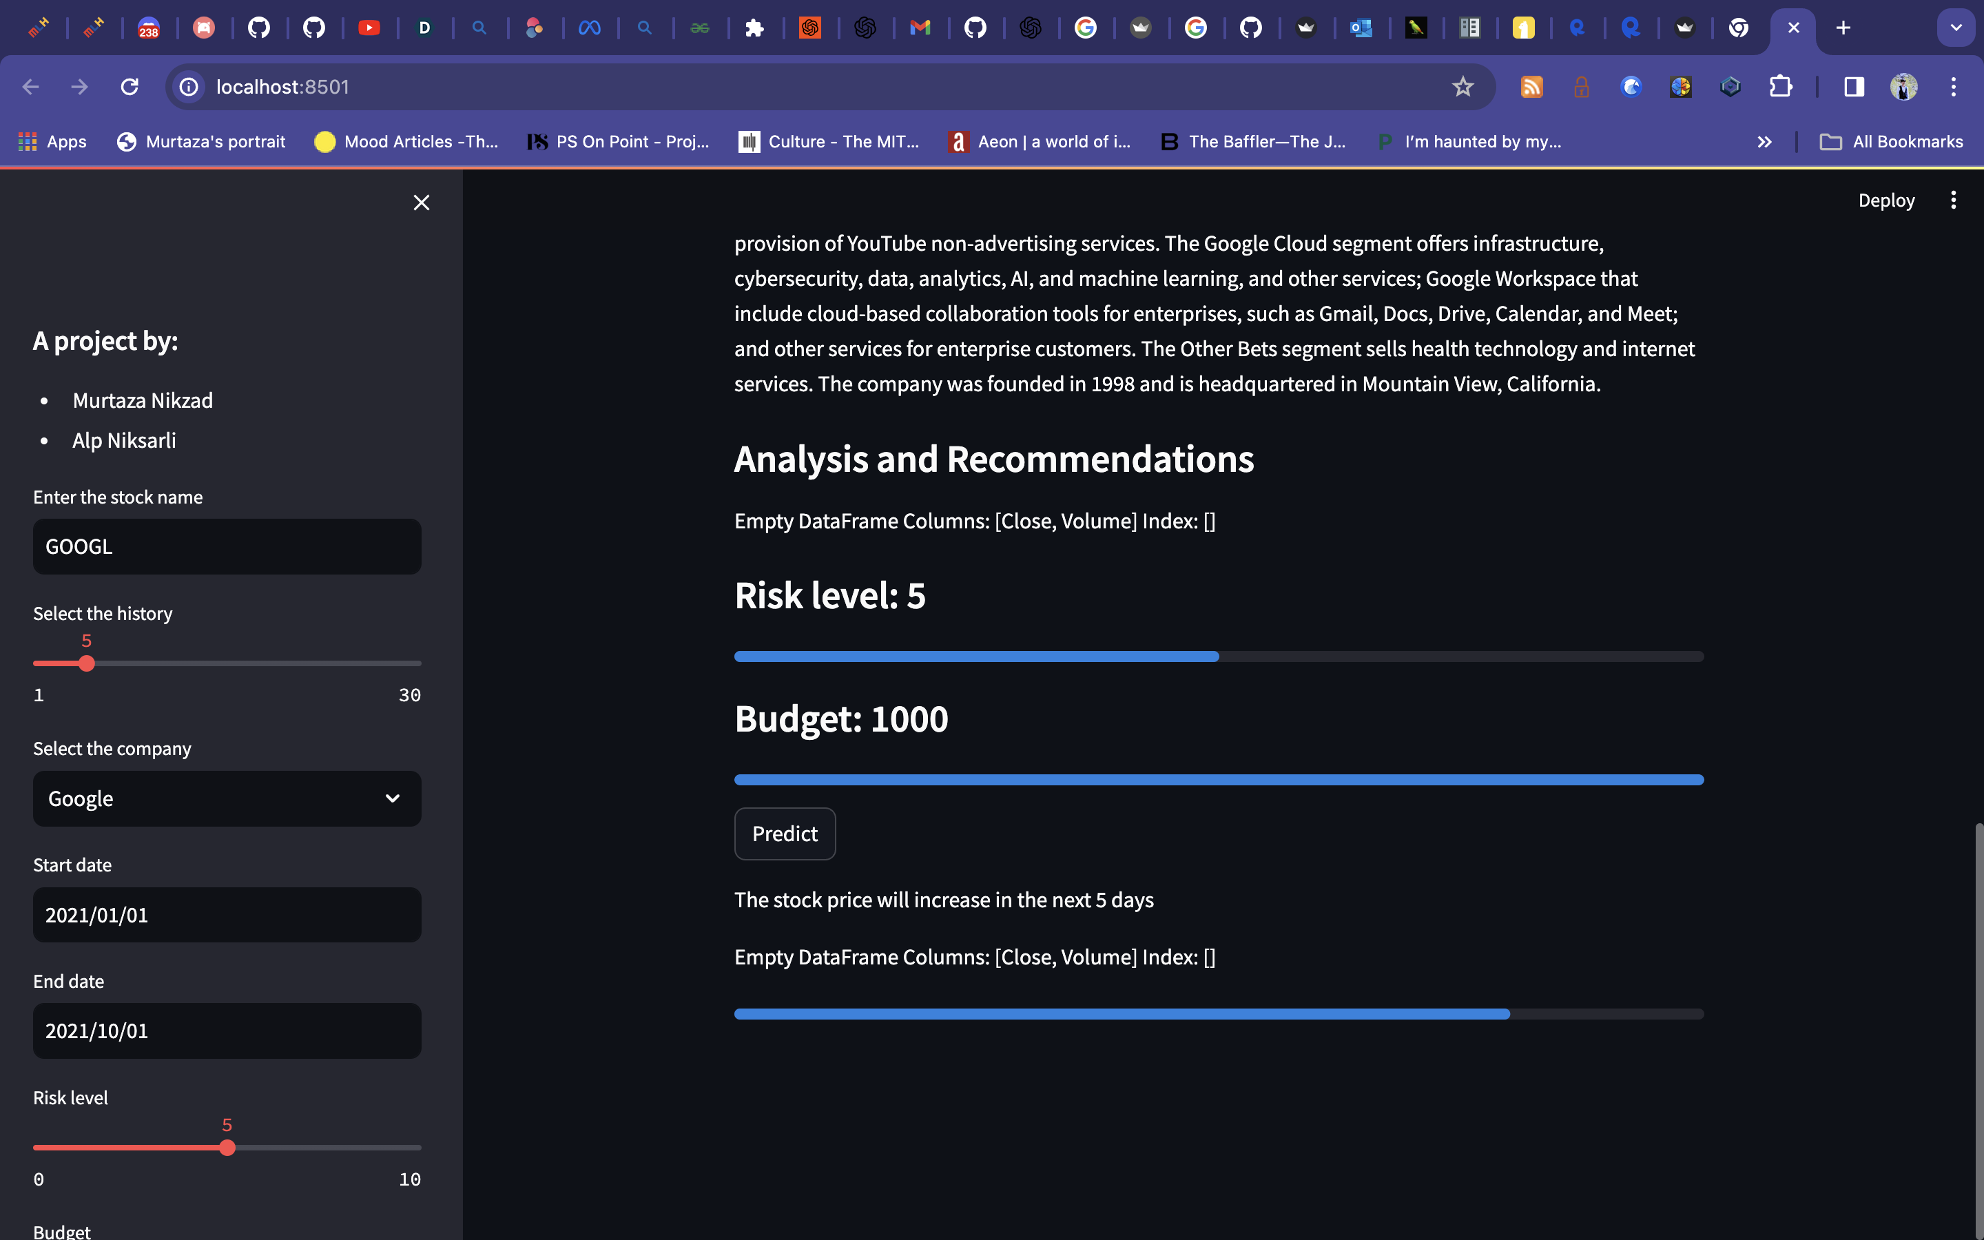Click the Risk level slider handle
This screenshot has width=1984, height=1240.
(x=228, y=1147)
